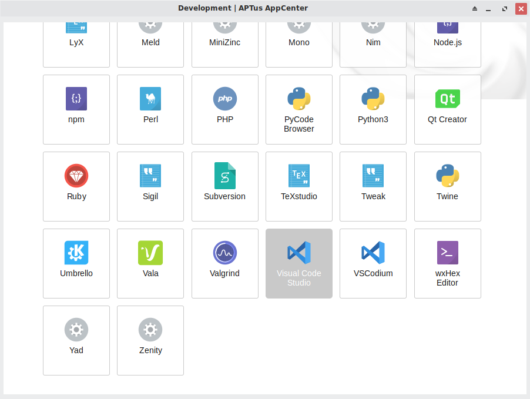This screenshot has width=530, height=399.
Task: Select the Zenity gear icon
Action: tap(150, 330)
